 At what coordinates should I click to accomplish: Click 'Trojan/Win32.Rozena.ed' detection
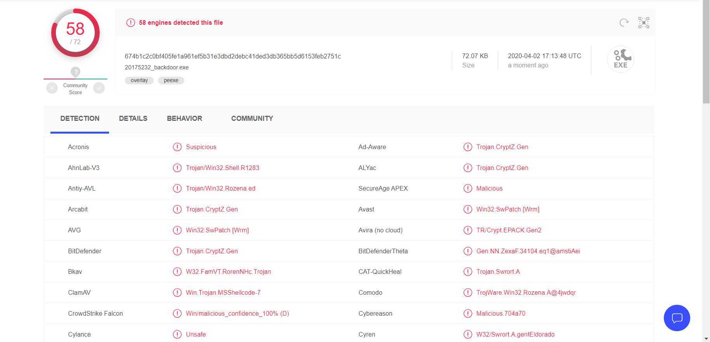click(x=220, y=188)
